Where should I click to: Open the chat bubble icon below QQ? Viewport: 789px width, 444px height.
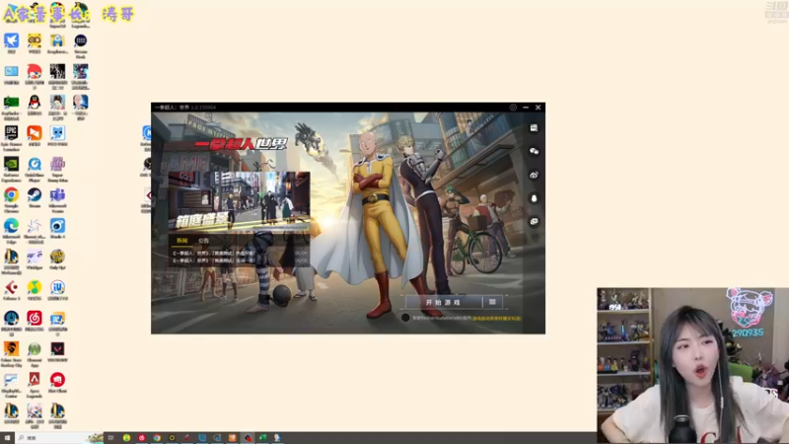click(x=534, y=221)
